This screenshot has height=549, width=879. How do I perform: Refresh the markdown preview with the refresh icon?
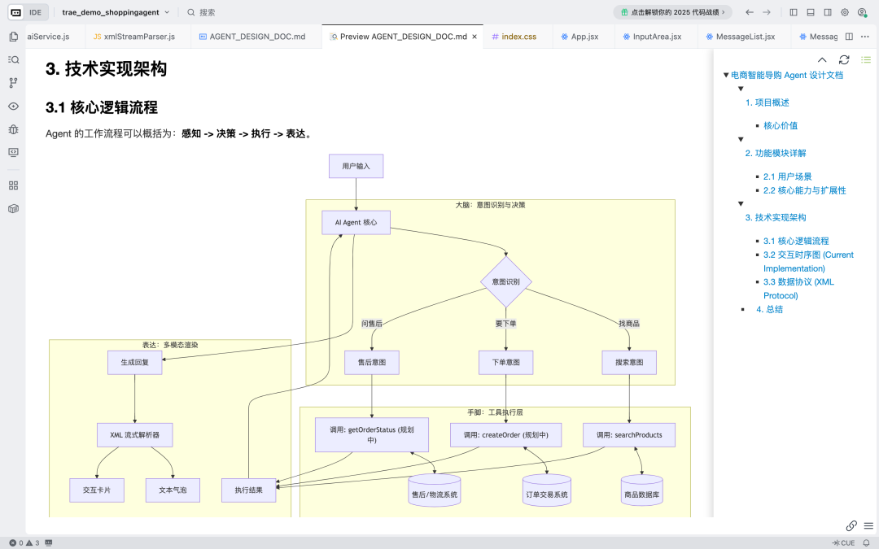click(x=844, y=59)
